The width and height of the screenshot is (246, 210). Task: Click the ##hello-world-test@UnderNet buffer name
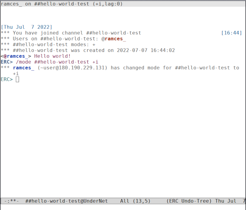click(66, 201)
